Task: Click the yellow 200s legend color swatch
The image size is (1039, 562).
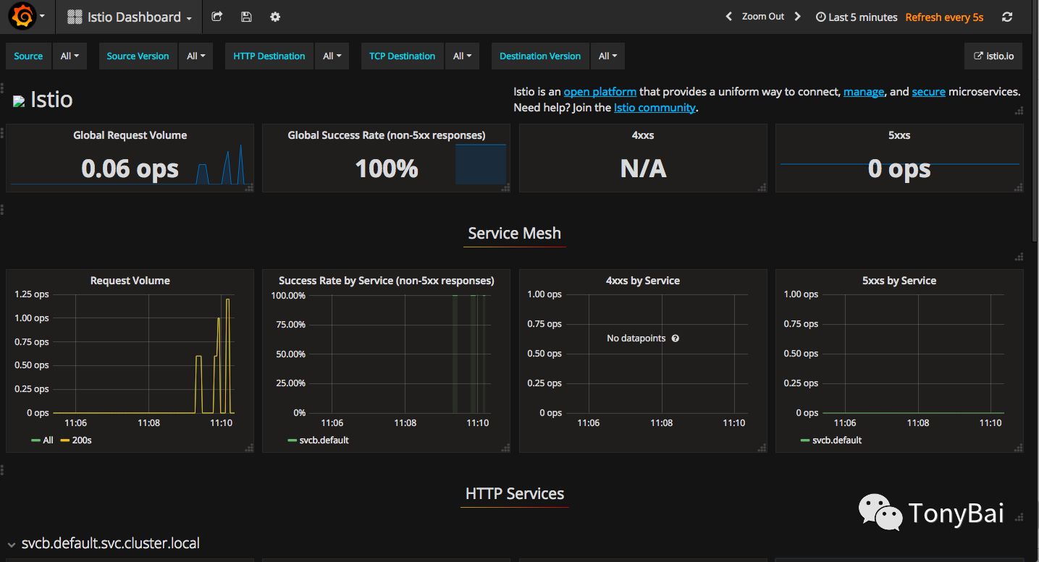Action: click(x=64, y=440)
